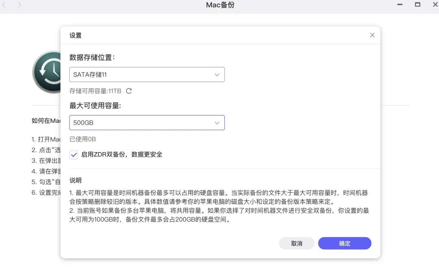Screen dimensions: 439x271
Task: Uncheck 启用ZDR双备份 checkbox
Action: coord(74,155)
